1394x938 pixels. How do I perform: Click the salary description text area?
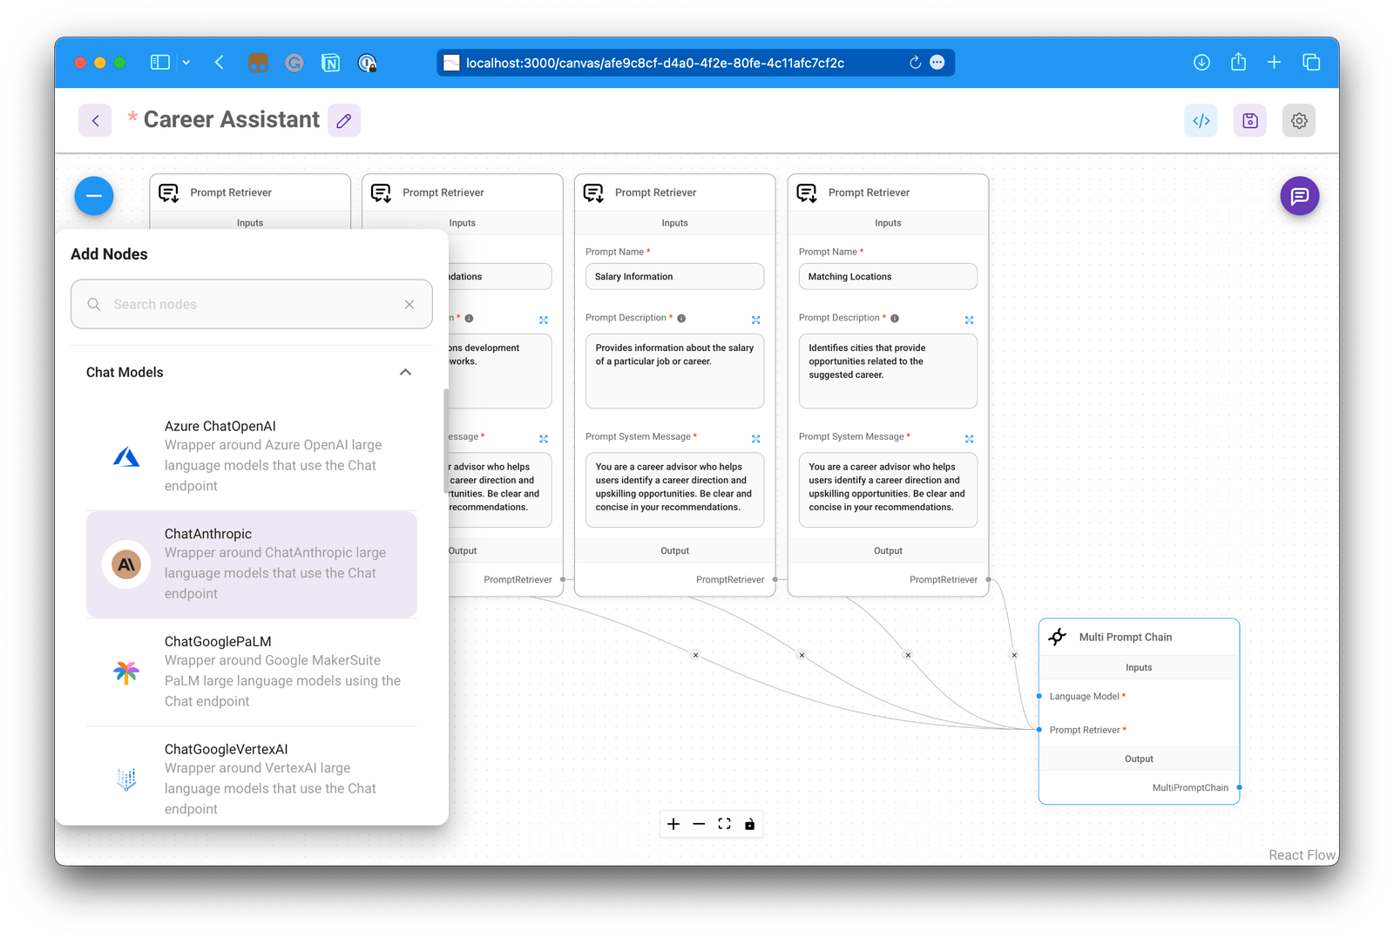(674, 371)
